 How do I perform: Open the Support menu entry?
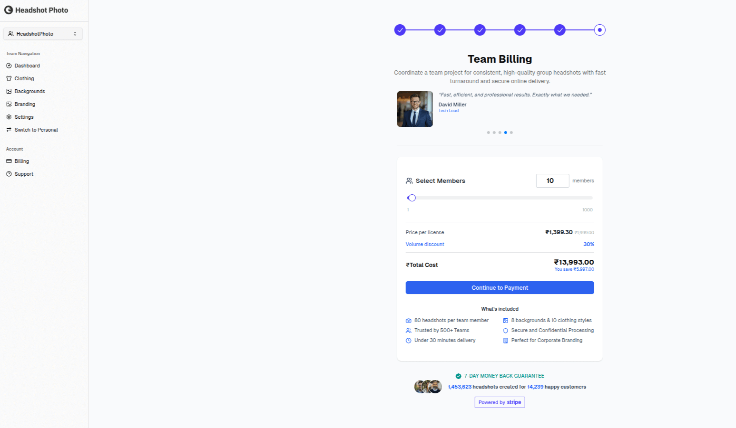tap(23, 174)
